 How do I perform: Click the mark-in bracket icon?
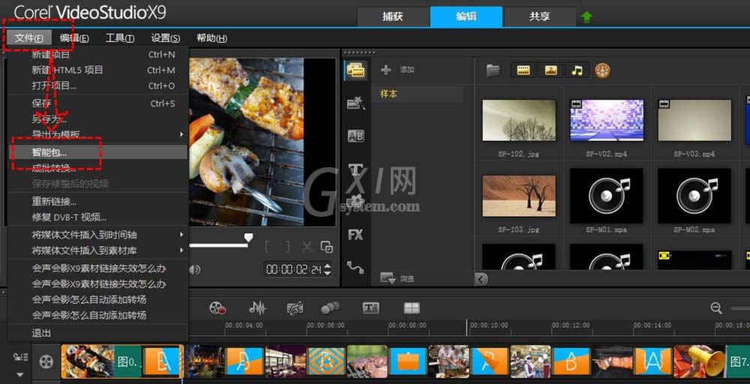(x=268, y=247)
